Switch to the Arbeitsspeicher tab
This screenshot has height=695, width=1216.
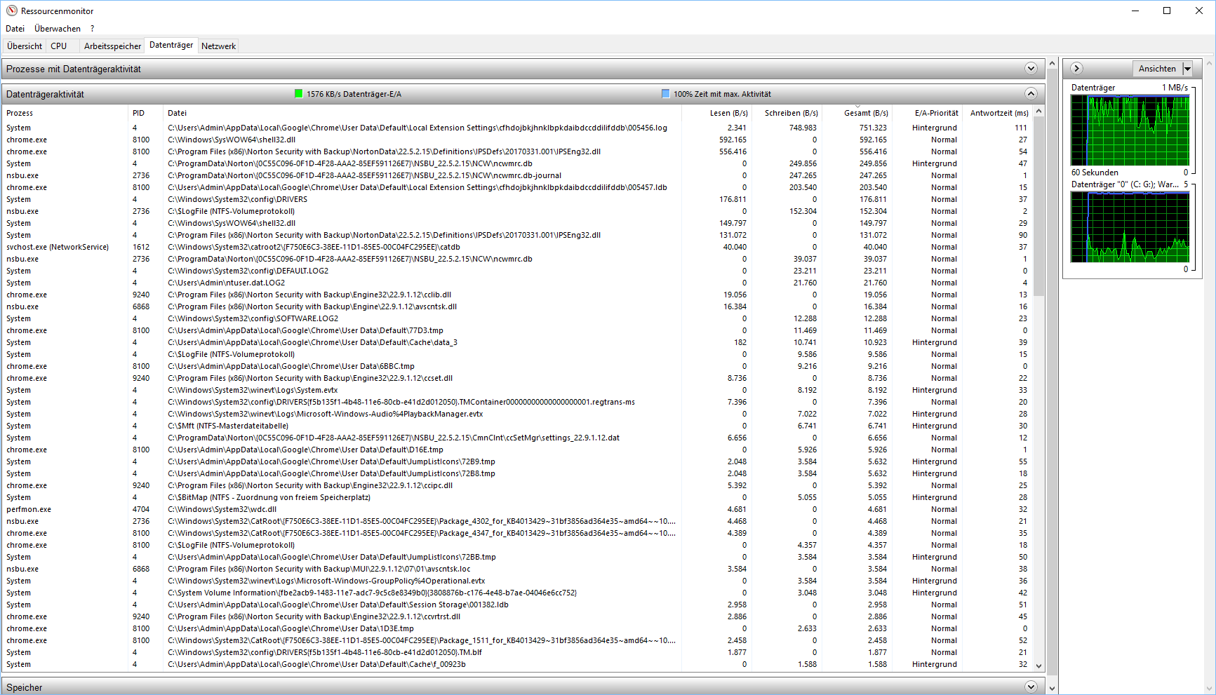click(112, 46)
